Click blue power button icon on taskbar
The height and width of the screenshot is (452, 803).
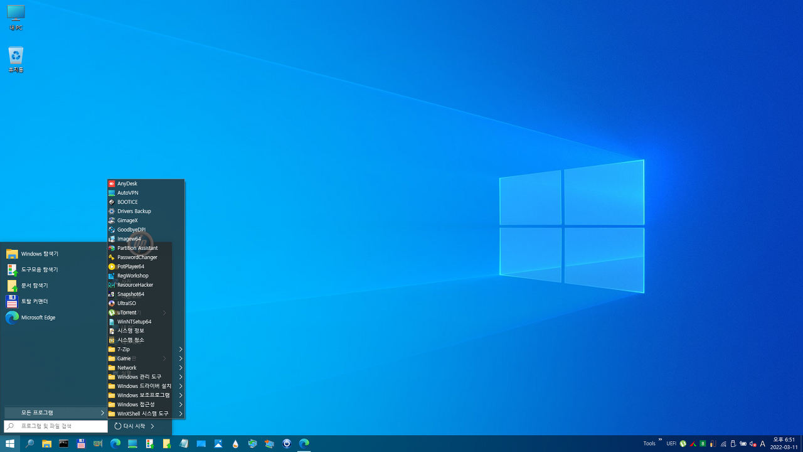coord(287,443)
